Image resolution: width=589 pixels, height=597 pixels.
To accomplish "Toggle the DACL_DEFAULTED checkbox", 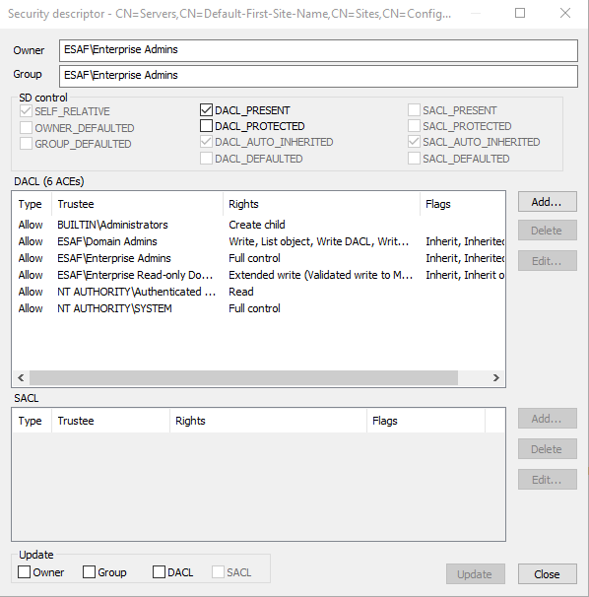I will coord(206,159).
